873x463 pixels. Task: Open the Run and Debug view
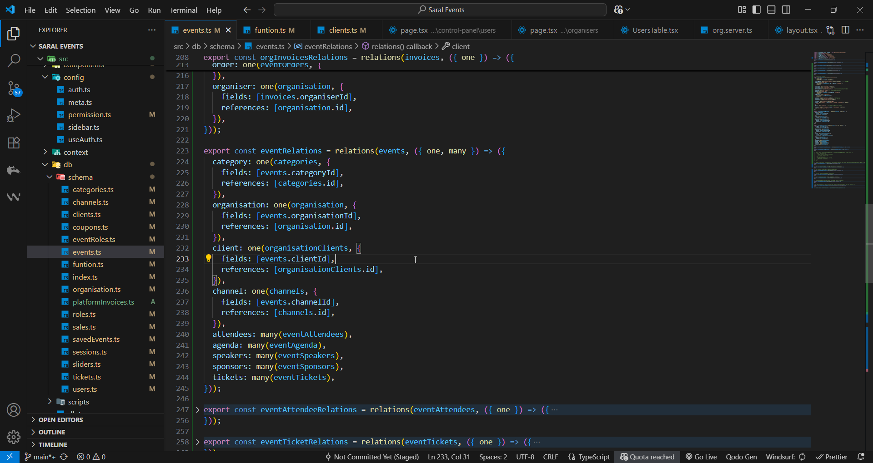coord(14,115)
